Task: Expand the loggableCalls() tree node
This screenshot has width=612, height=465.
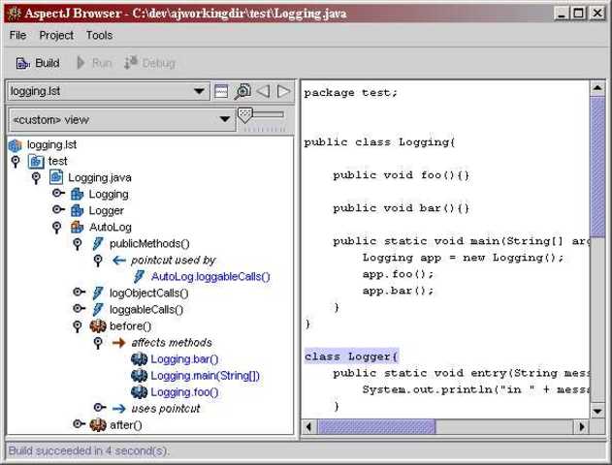Action: coord(80,309)
